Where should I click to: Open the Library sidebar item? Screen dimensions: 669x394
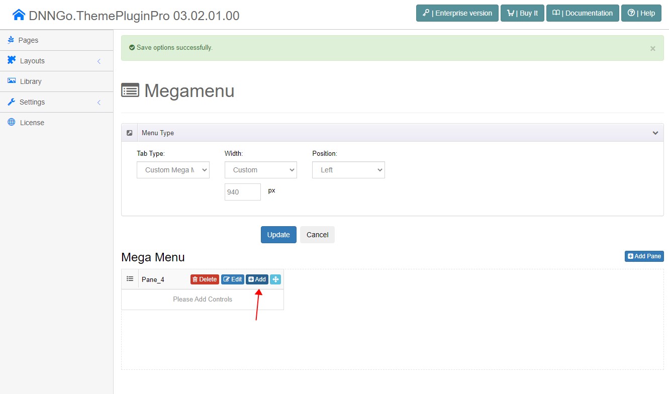point(56,81)
